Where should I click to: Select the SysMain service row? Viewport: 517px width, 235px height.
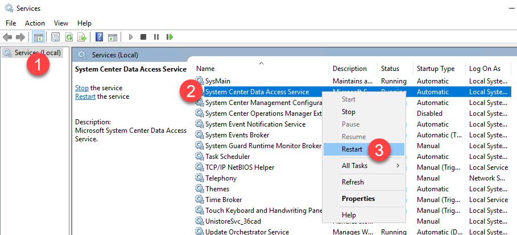coord(353,81)
